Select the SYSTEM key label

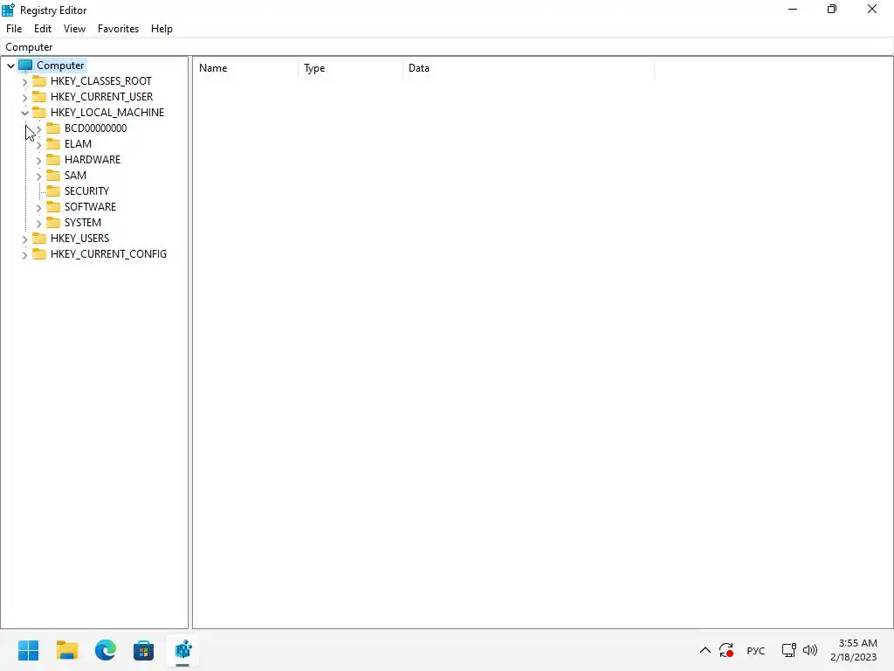(83, 223)
